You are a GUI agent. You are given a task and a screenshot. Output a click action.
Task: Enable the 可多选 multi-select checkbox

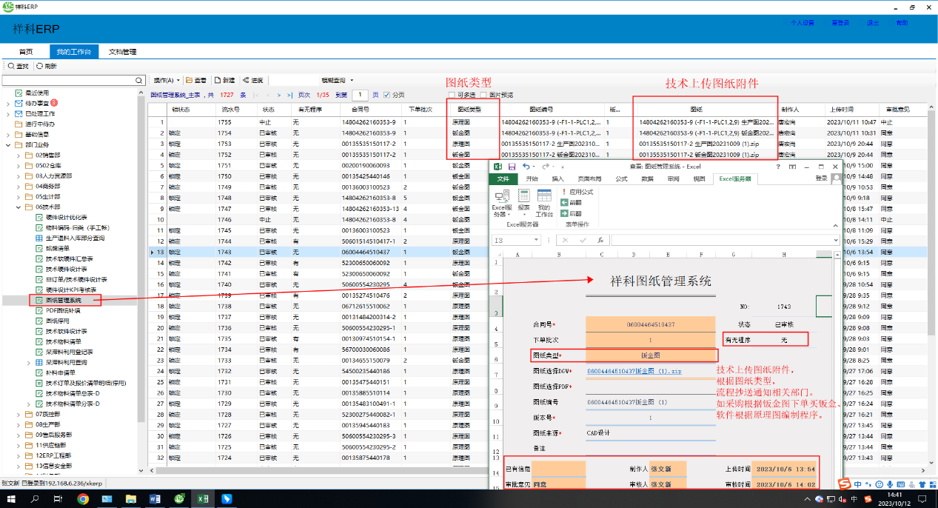pos(452,95)
